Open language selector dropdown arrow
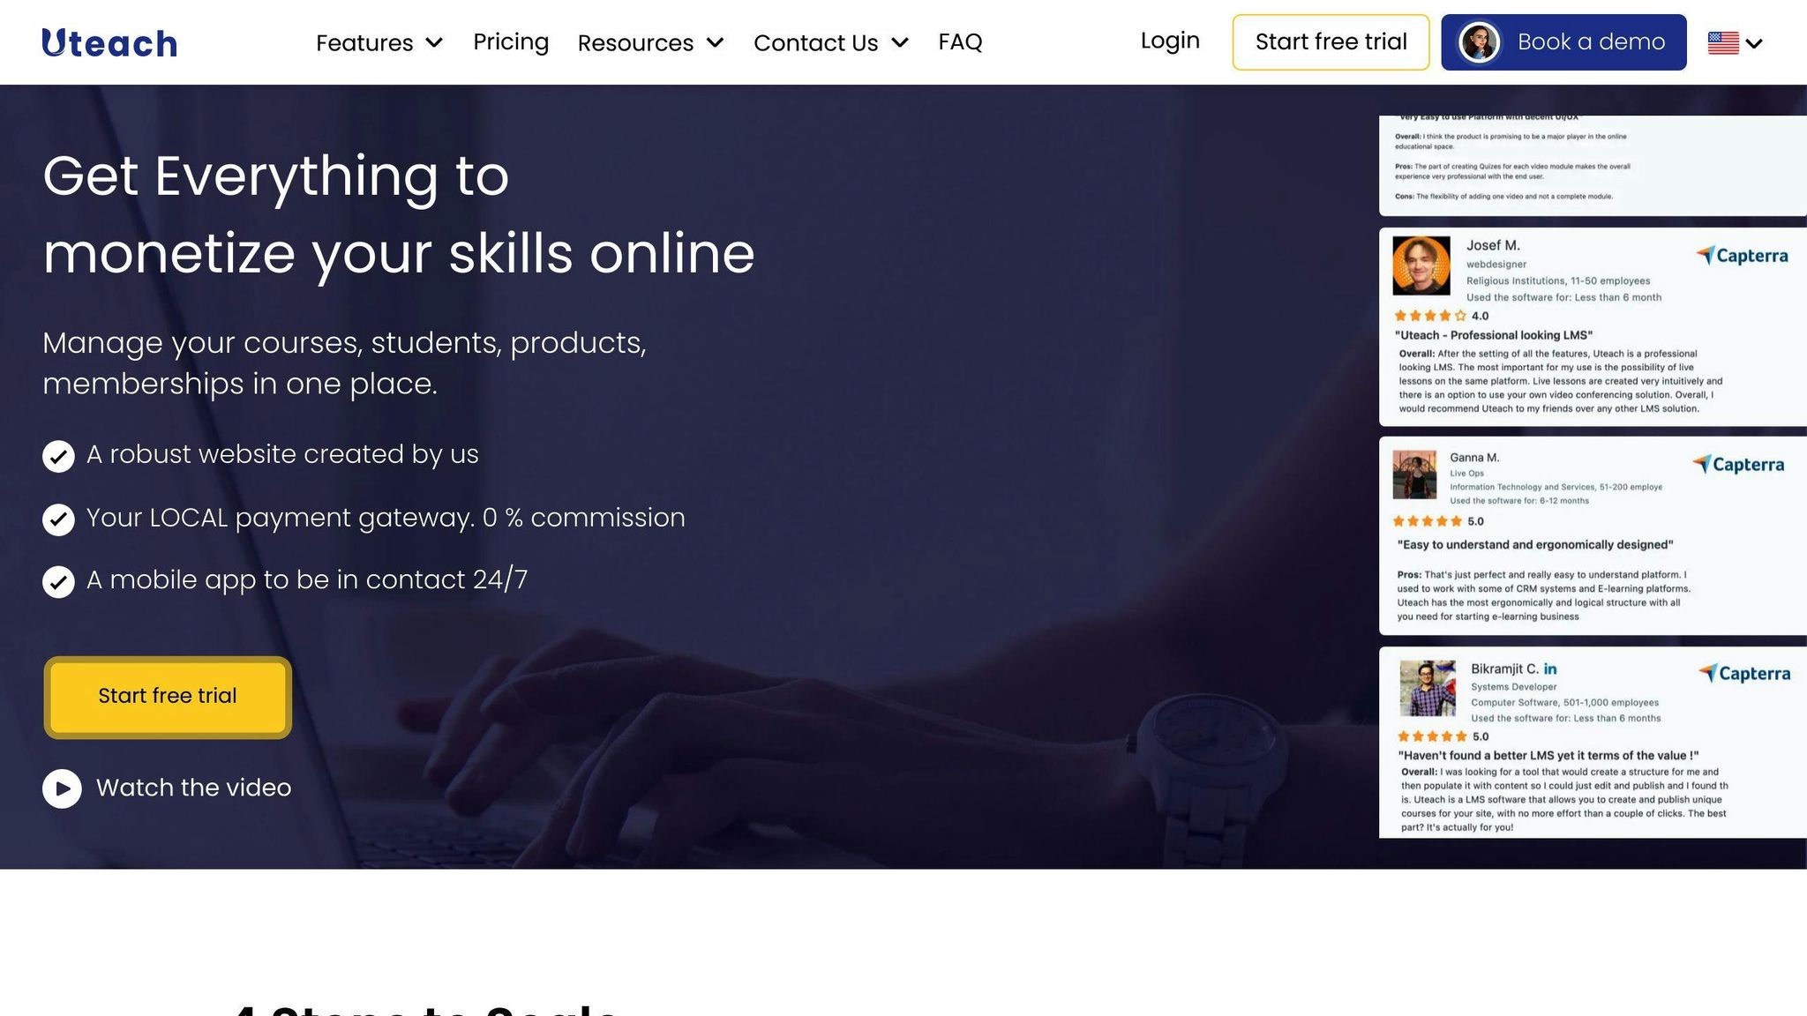This screenshot has height=1016, width=1807. [x=1754, y=43]
